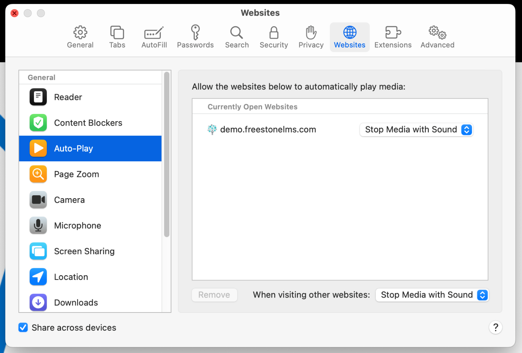522x353 pixels.
Task: Open Screen Sharing settings icon
Action: [38, 251]
